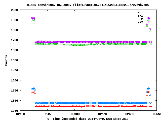Select the XL2 legend label

pyautogui.click(x=140, y=19)
